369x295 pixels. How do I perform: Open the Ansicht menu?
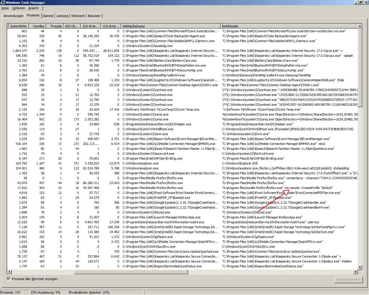(x=33, y=8)
